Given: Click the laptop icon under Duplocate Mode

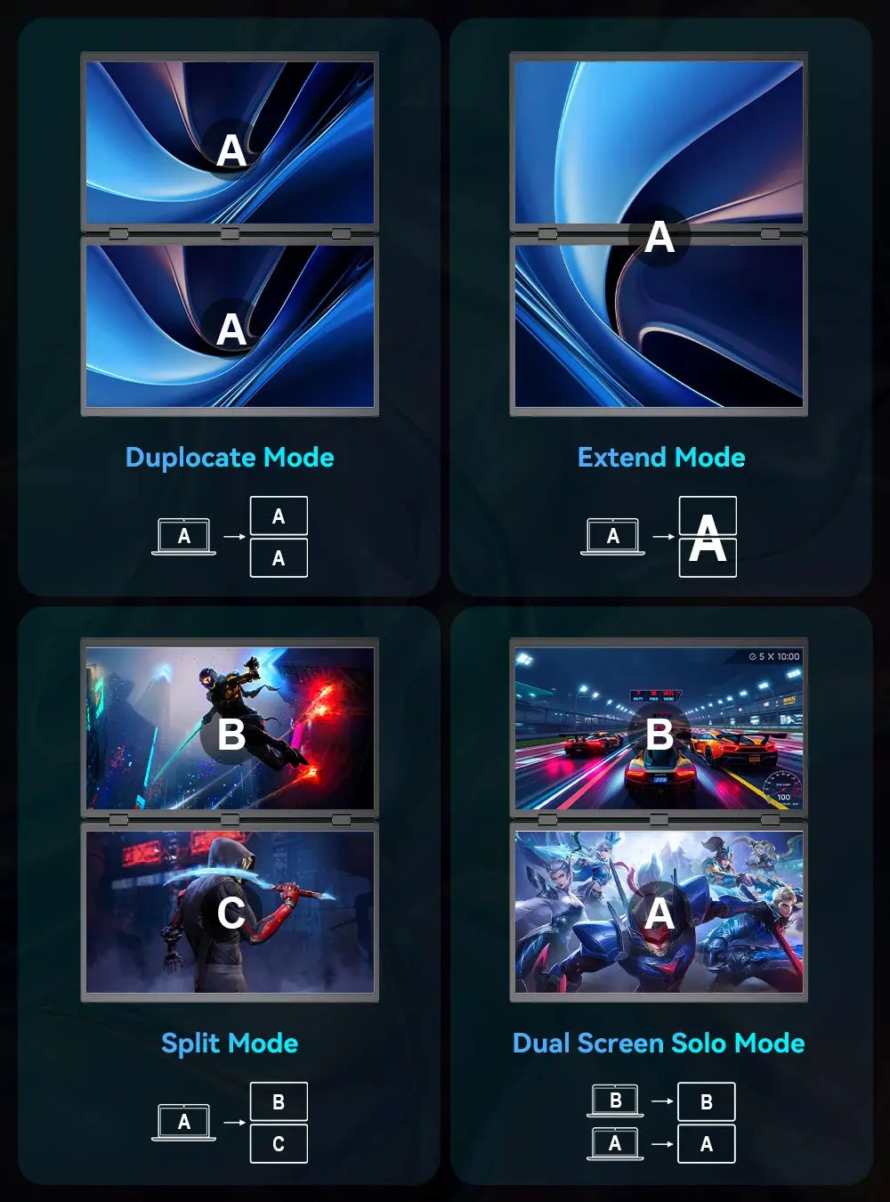Looking at the screenshot, I should 183,537.
